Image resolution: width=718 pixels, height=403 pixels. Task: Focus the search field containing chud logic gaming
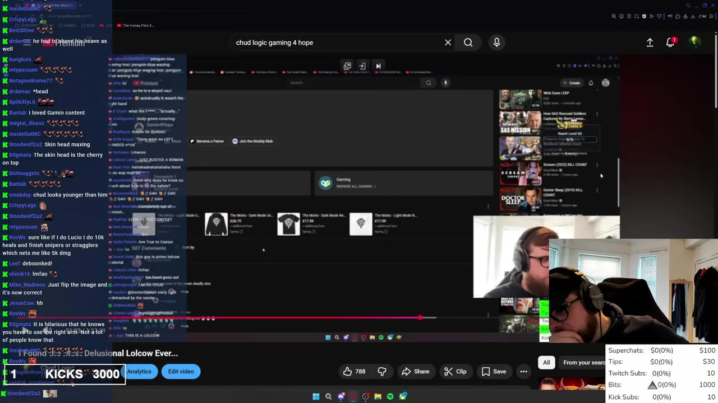pos(337,43)
